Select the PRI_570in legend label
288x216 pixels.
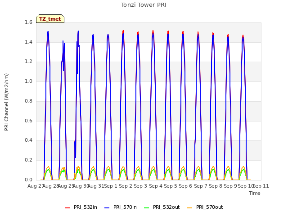point(125,207)
